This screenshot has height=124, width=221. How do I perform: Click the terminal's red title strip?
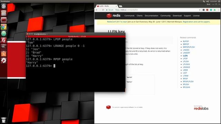point(76,37)
